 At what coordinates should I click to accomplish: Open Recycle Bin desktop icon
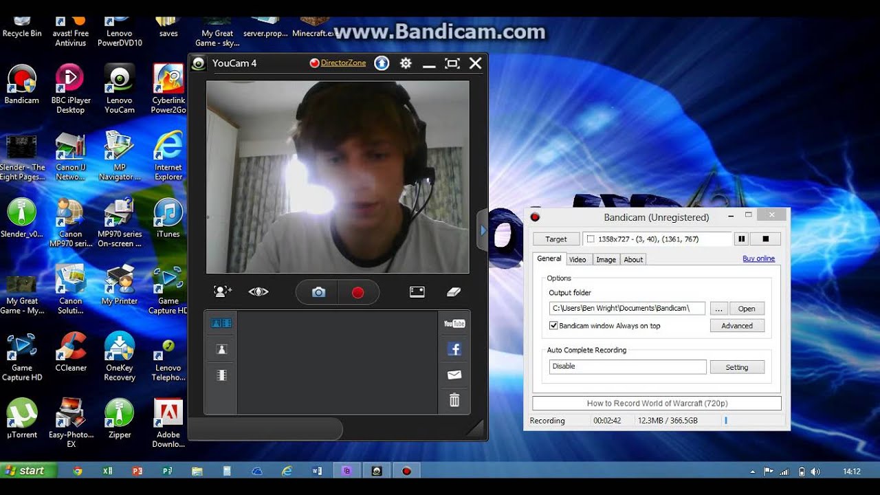(x=22, y=28)
